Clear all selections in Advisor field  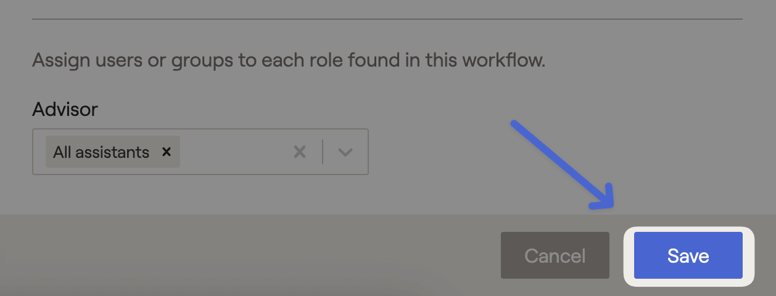300,152
